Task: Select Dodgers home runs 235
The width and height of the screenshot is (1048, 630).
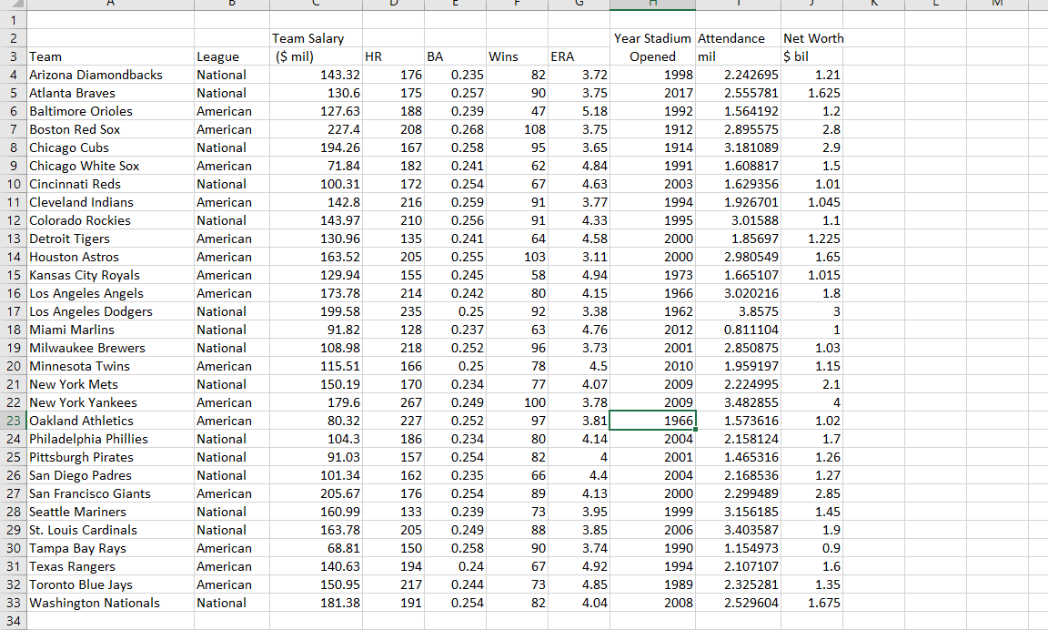Action: (x=394, y=311)
